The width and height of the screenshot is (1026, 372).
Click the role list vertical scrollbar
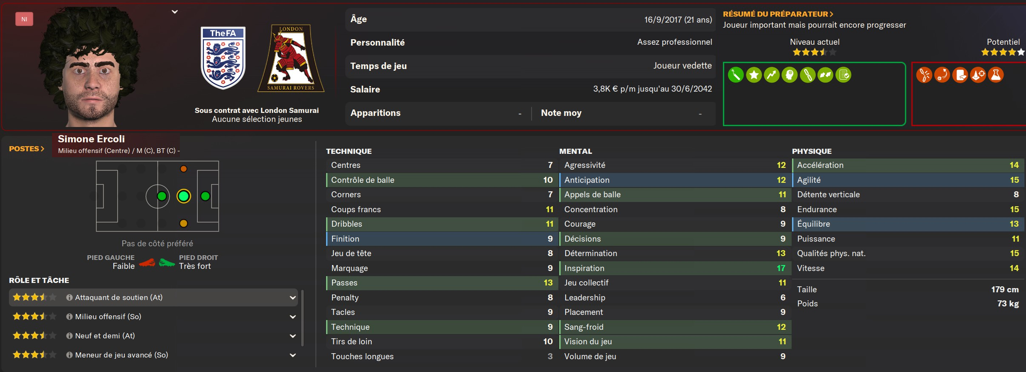point(302,317)
